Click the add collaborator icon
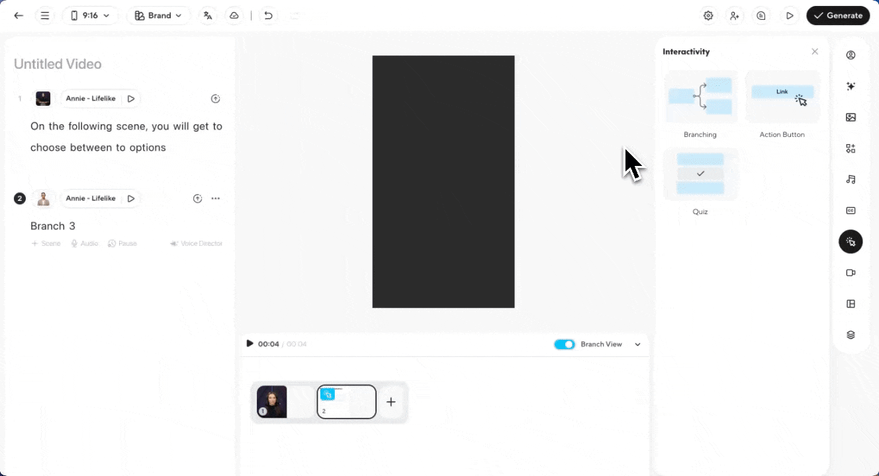The height and width of the screenshot is (476, 879). click(x=735, y=16)
